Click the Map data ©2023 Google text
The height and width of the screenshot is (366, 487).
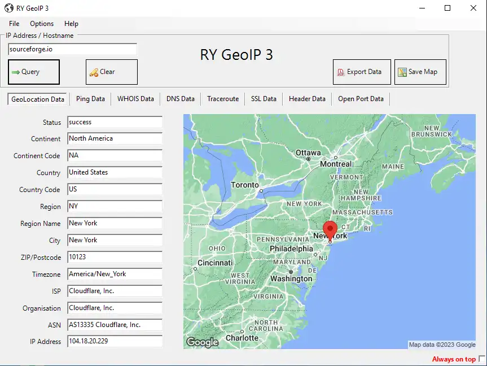click(x=442, y=345)
